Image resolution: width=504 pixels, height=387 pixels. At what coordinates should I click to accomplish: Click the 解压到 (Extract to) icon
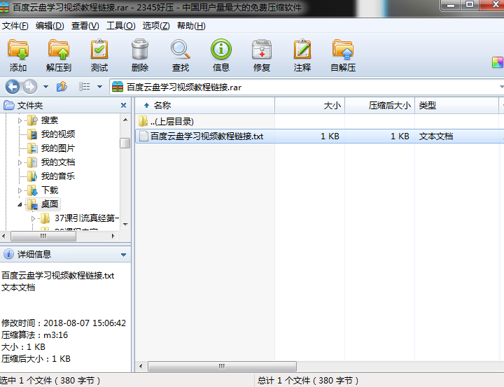coord(59,55)
